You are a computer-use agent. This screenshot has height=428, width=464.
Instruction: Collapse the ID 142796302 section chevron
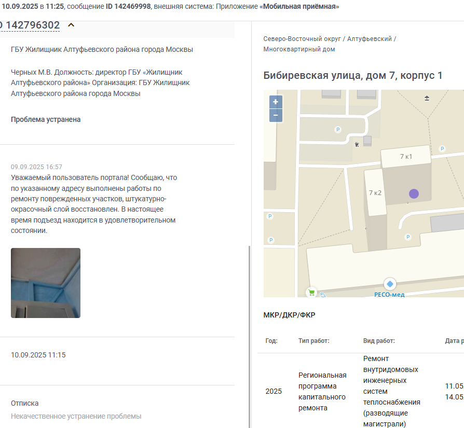(x=71, y=25)
